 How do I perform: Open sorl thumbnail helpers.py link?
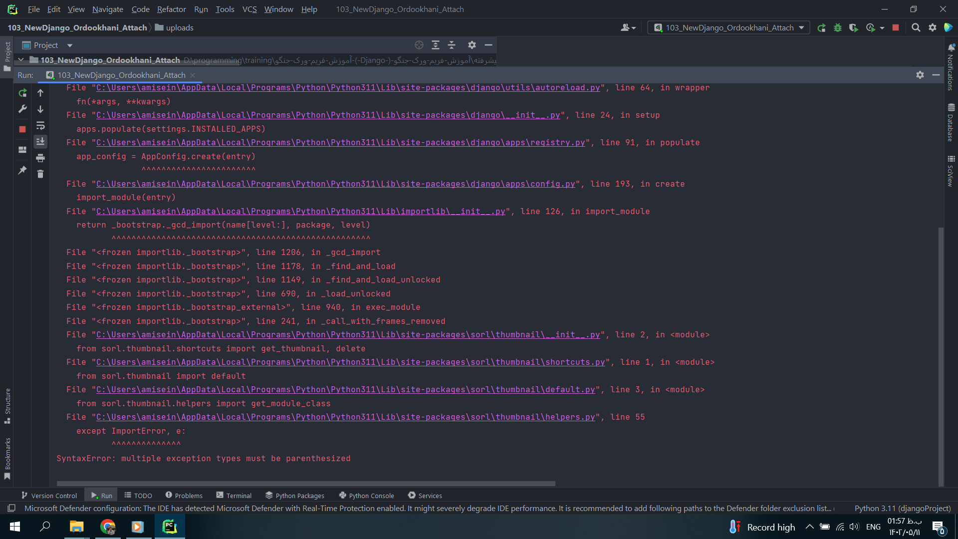point(345,417)
